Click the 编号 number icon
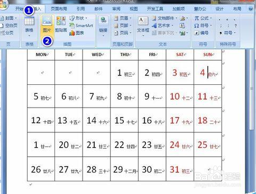 (x=201, y=33)
